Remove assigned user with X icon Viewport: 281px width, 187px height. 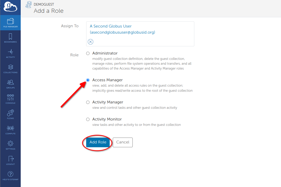(x=91, y=42)
